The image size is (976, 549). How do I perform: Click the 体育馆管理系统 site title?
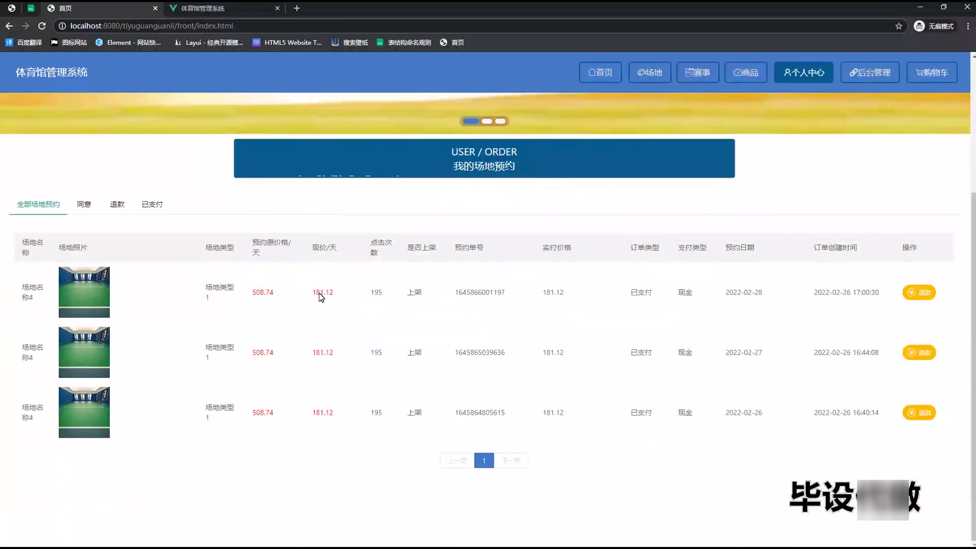[52, 73]
